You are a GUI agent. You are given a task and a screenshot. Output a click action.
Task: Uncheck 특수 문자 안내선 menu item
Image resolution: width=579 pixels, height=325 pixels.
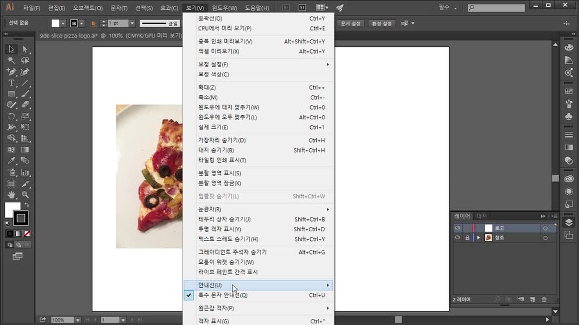(223, 295)
